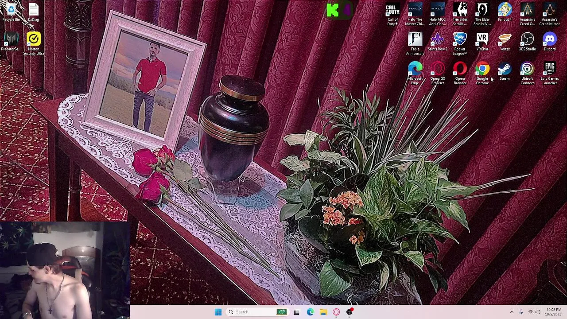Open Steam desktop shortcut
This screenshot has height=319, width=567.
(505, 71)
